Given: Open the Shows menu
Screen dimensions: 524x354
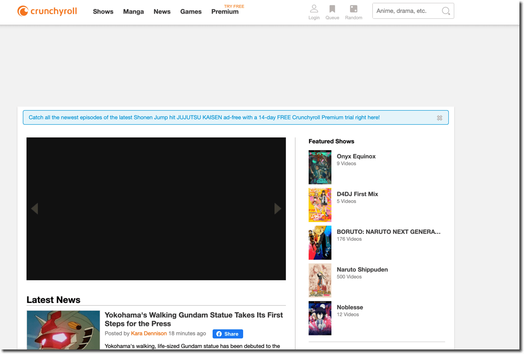Looking at the screenshot, I should pos(103,11).
